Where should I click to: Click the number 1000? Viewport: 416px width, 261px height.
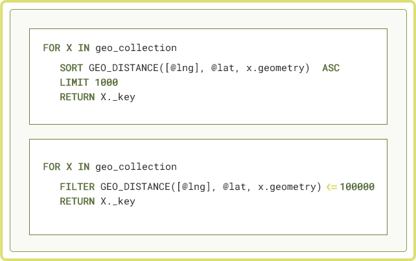[x=106, y=83]
